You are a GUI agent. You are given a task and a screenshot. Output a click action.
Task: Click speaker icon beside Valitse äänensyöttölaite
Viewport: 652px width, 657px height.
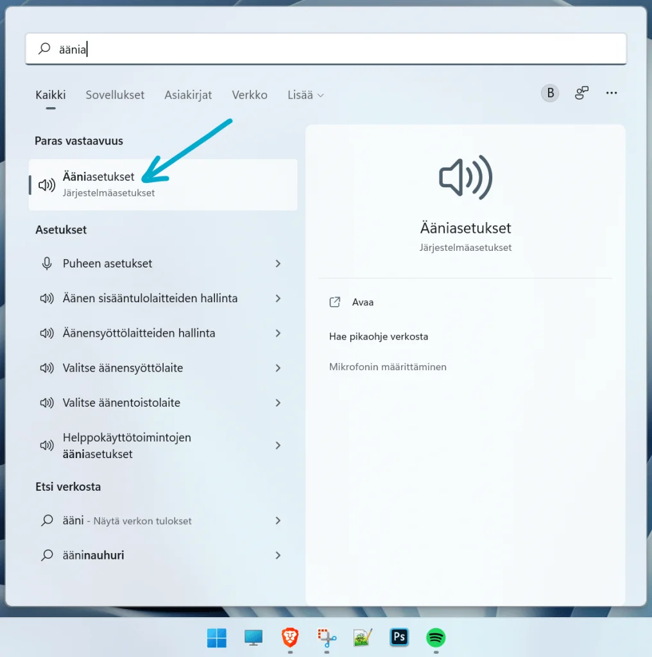[x=47, y=368]
